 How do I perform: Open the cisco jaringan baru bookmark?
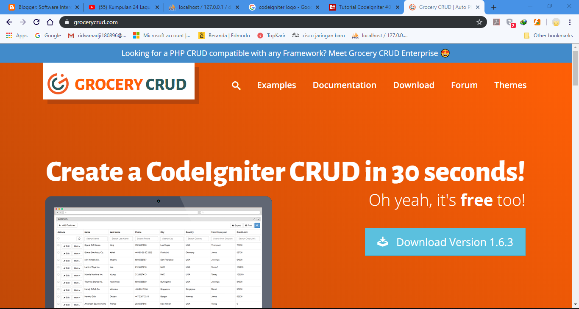[319, 36]
